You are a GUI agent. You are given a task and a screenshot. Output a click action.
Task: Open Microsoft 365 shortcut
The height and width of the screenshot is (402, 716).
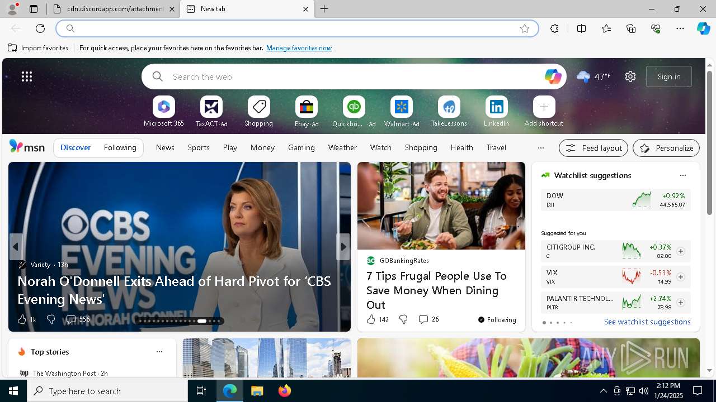(163, 112)
